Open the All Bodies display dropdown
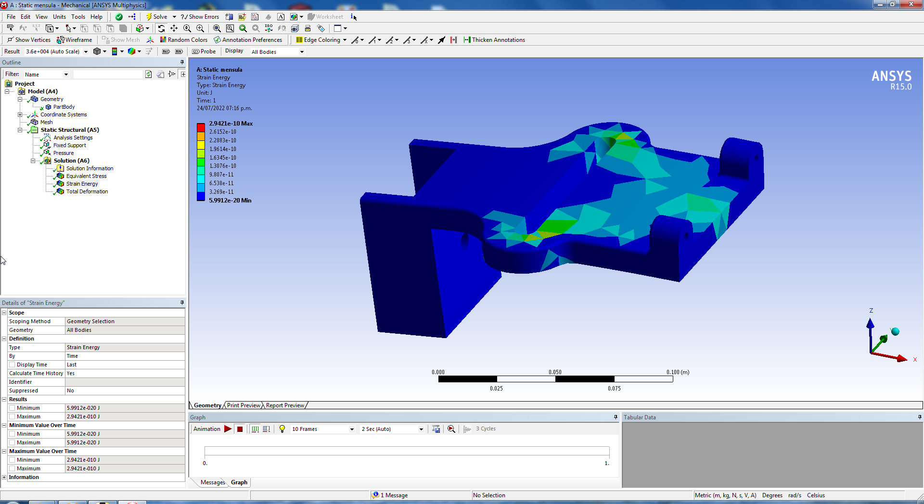Image resolution: width=924 pixels, height=504 pixels. pyautogui.click(x=302, y=52)
